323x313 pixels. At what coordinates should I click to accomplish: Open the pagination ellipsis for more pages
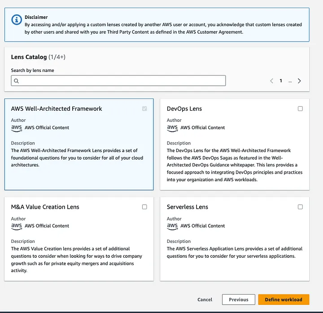(290, 81)
